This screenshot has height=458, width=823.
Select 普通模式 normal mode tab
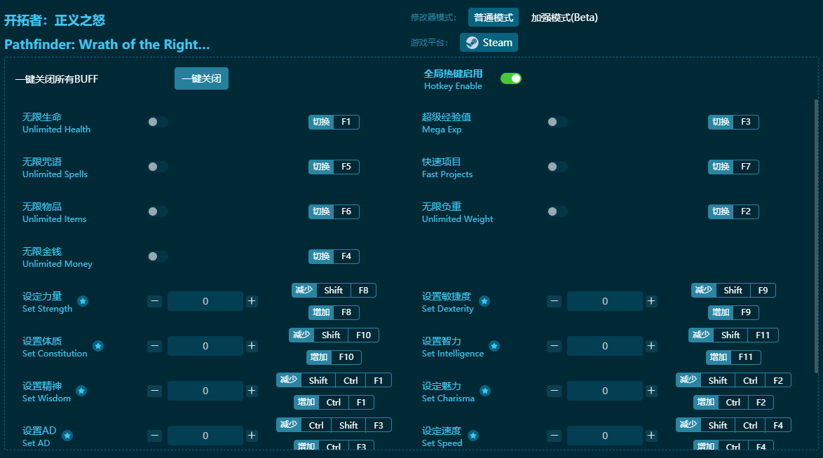click(494, 18)
